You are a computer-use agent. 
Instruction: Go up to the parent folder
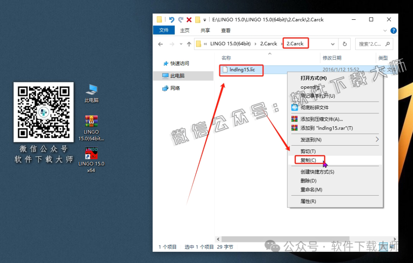[189, 43]
